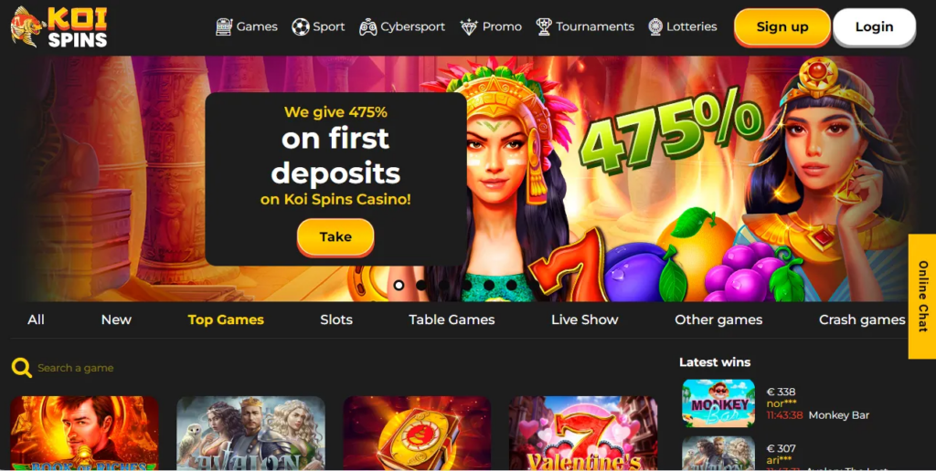The height and width of the screenshot is (471, 936).
Task: Click the white Login button
Action: (874, 26)
